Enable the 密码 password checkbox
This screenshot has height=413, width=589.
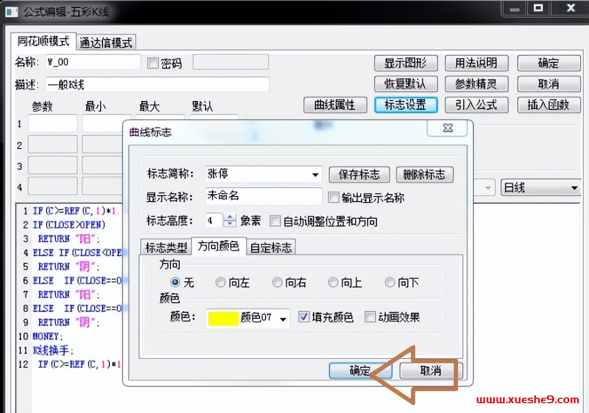[x=153, y=62]
